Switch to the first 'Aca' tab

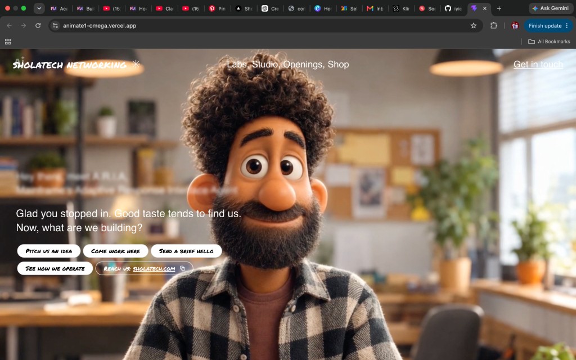(59, 8)
